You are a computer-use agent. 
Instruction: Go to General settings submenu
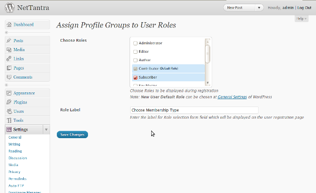(15, 137)
